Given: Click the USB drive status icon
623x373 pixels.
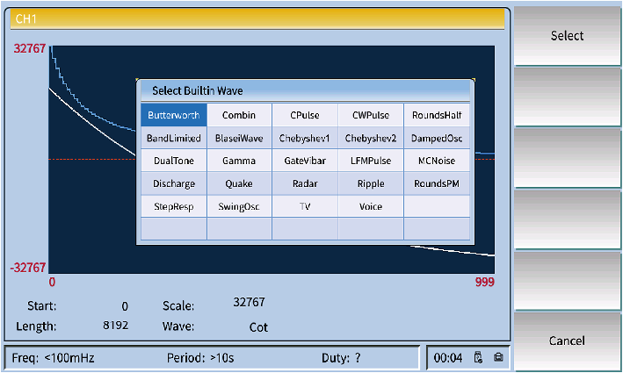Looking at the screenshot, I should click(479, 358).
